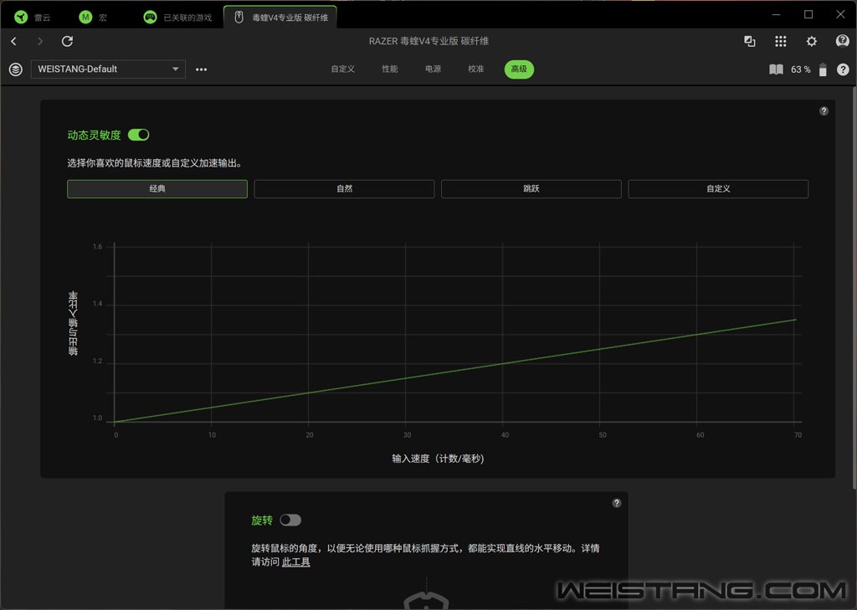857x610 pixels.
Task: Select the 跳跃 sensitivity preset
Action: point(531,188)
